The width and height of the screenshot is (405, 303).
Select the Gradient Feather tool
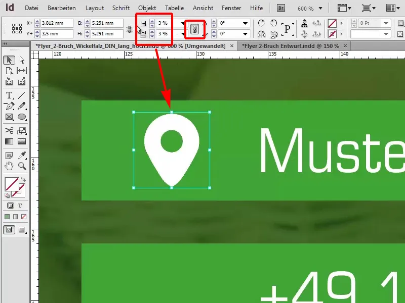22,141
